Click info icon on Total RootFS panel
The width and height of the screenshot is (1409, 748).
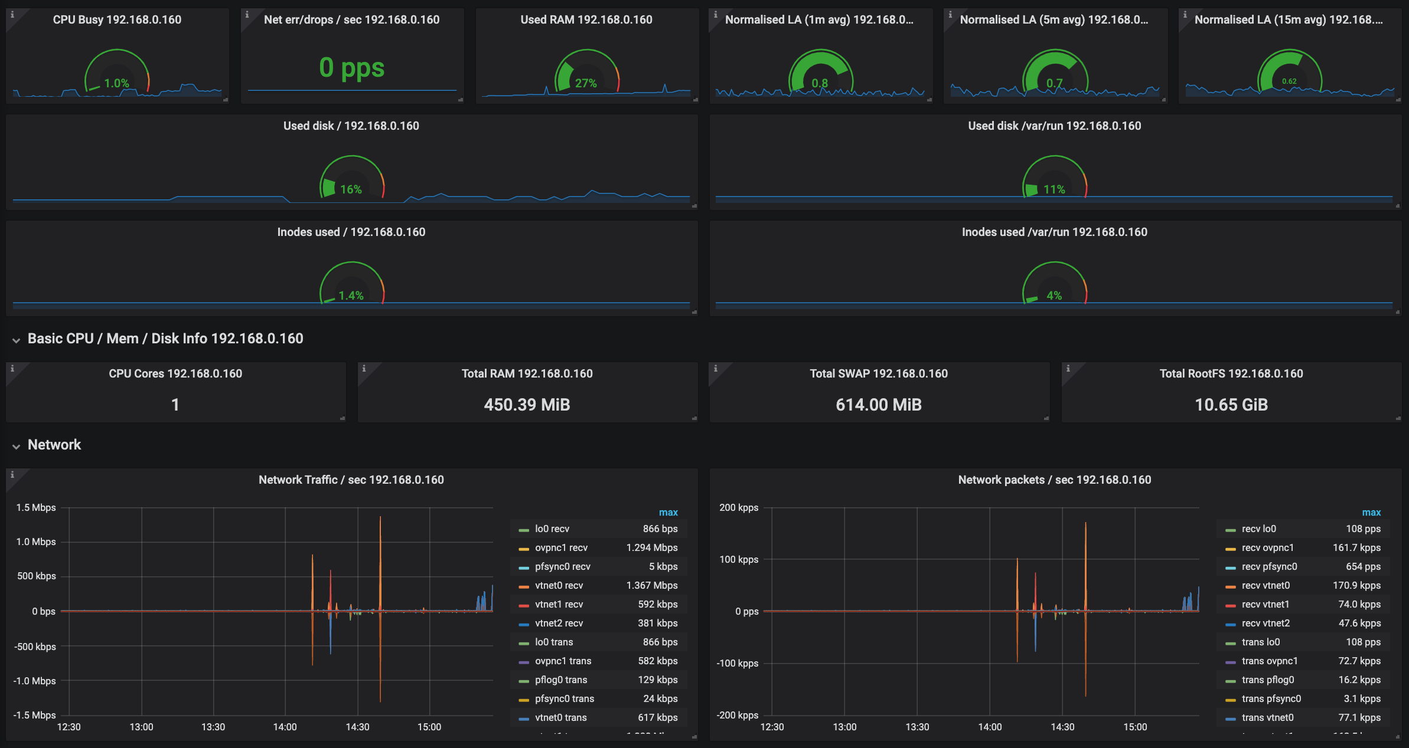click(x=1068, y=368)
